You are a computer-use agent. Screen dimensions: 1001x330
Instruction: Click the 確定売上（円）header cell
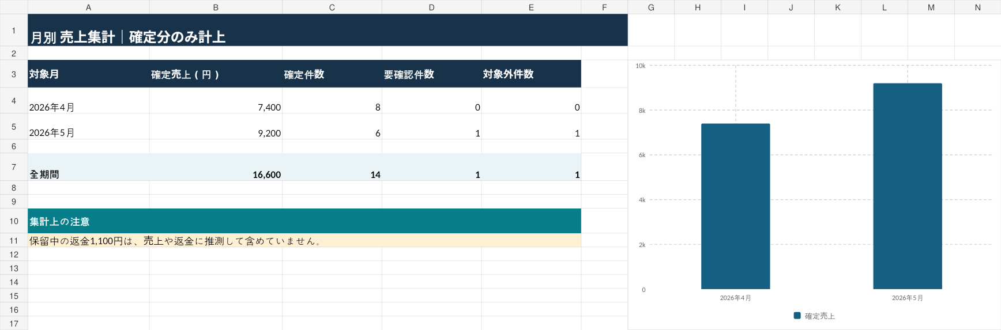pos(216,74)
